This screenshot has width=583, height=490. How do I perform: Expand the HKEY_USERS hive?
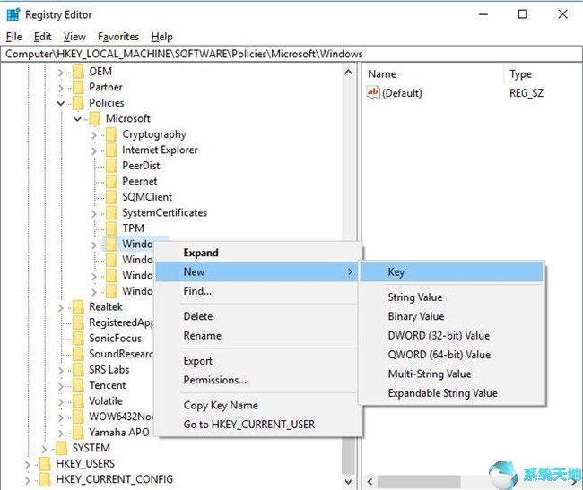tap(27, 465)
